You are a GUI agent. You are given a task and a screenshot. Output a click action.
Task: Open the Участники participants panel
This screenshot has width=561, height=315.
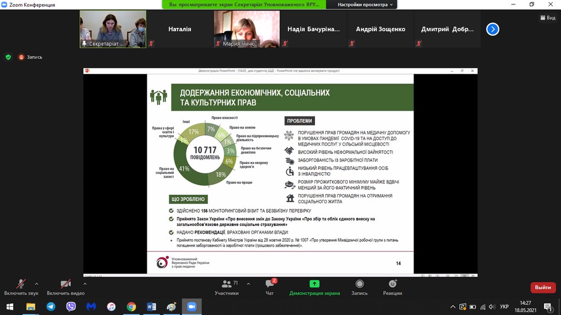[226, 287]
